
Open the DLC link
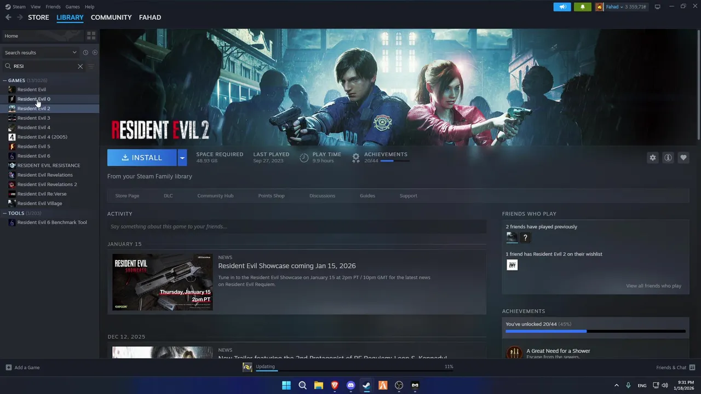[x=168, y=196]
